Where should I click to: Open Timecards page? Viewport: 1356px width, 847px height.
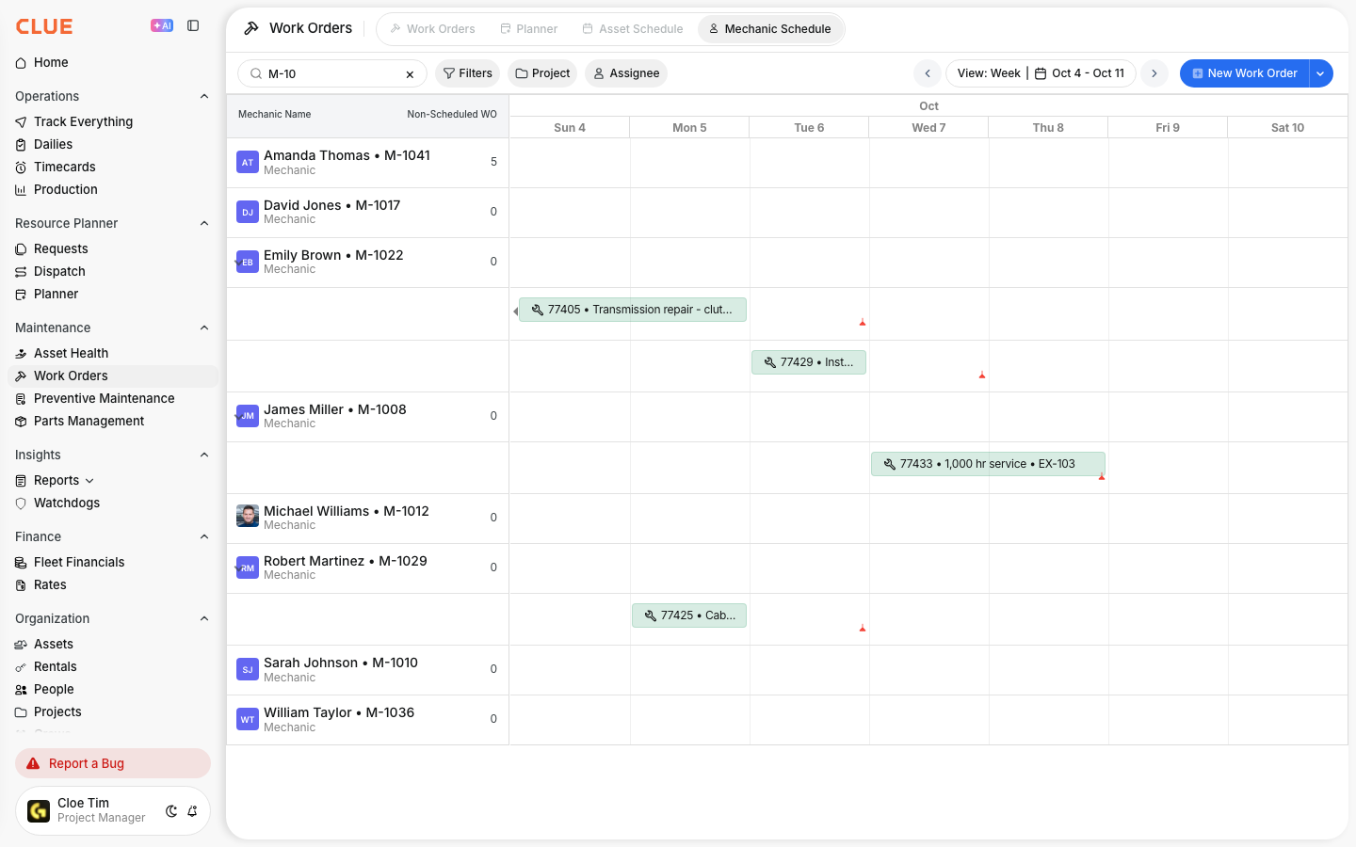[64, 167]
